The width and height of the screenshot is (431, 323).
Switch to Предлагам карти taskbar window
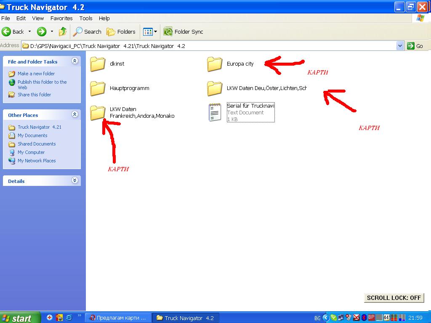coord(118,318)
